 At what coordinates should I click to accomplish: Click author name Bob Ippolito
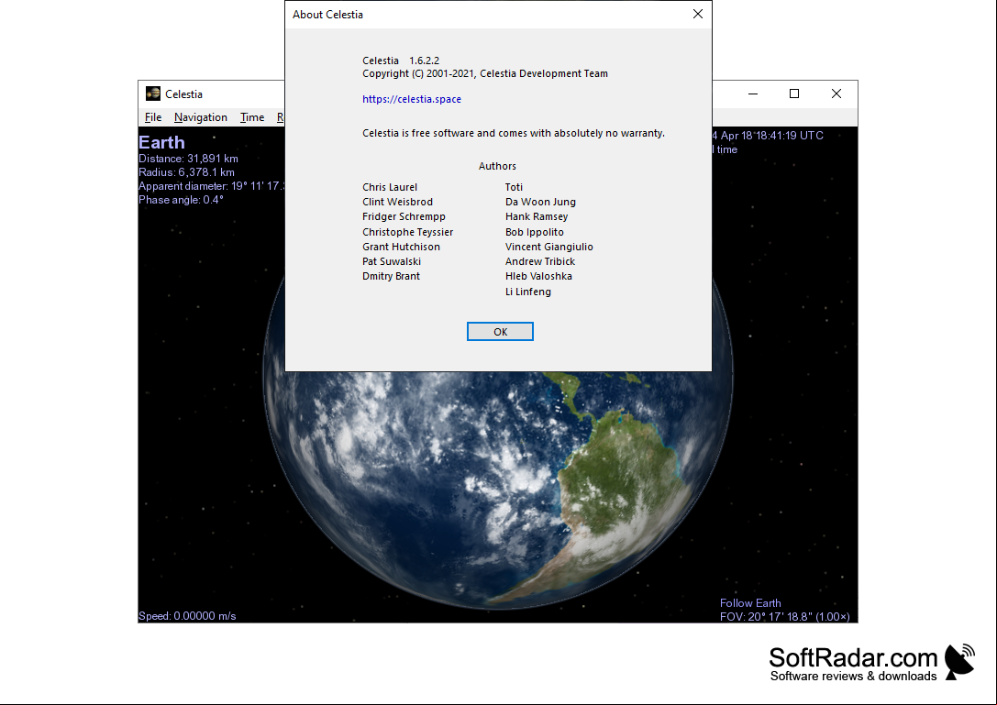(535, 232)
